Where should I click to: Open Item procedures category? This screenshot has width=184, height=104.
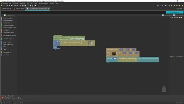(8, 23)
